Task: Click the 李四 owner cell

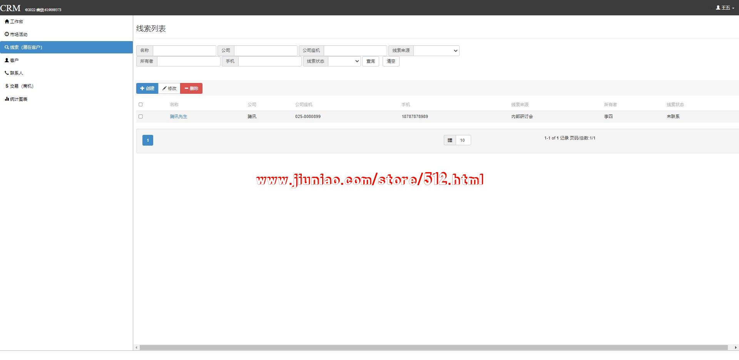Action: 609,116
